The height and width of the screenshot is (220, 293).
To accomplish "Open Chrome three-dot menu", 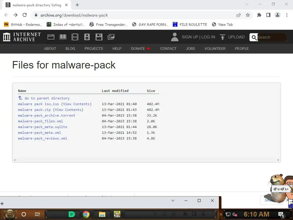I will [287, 15].
